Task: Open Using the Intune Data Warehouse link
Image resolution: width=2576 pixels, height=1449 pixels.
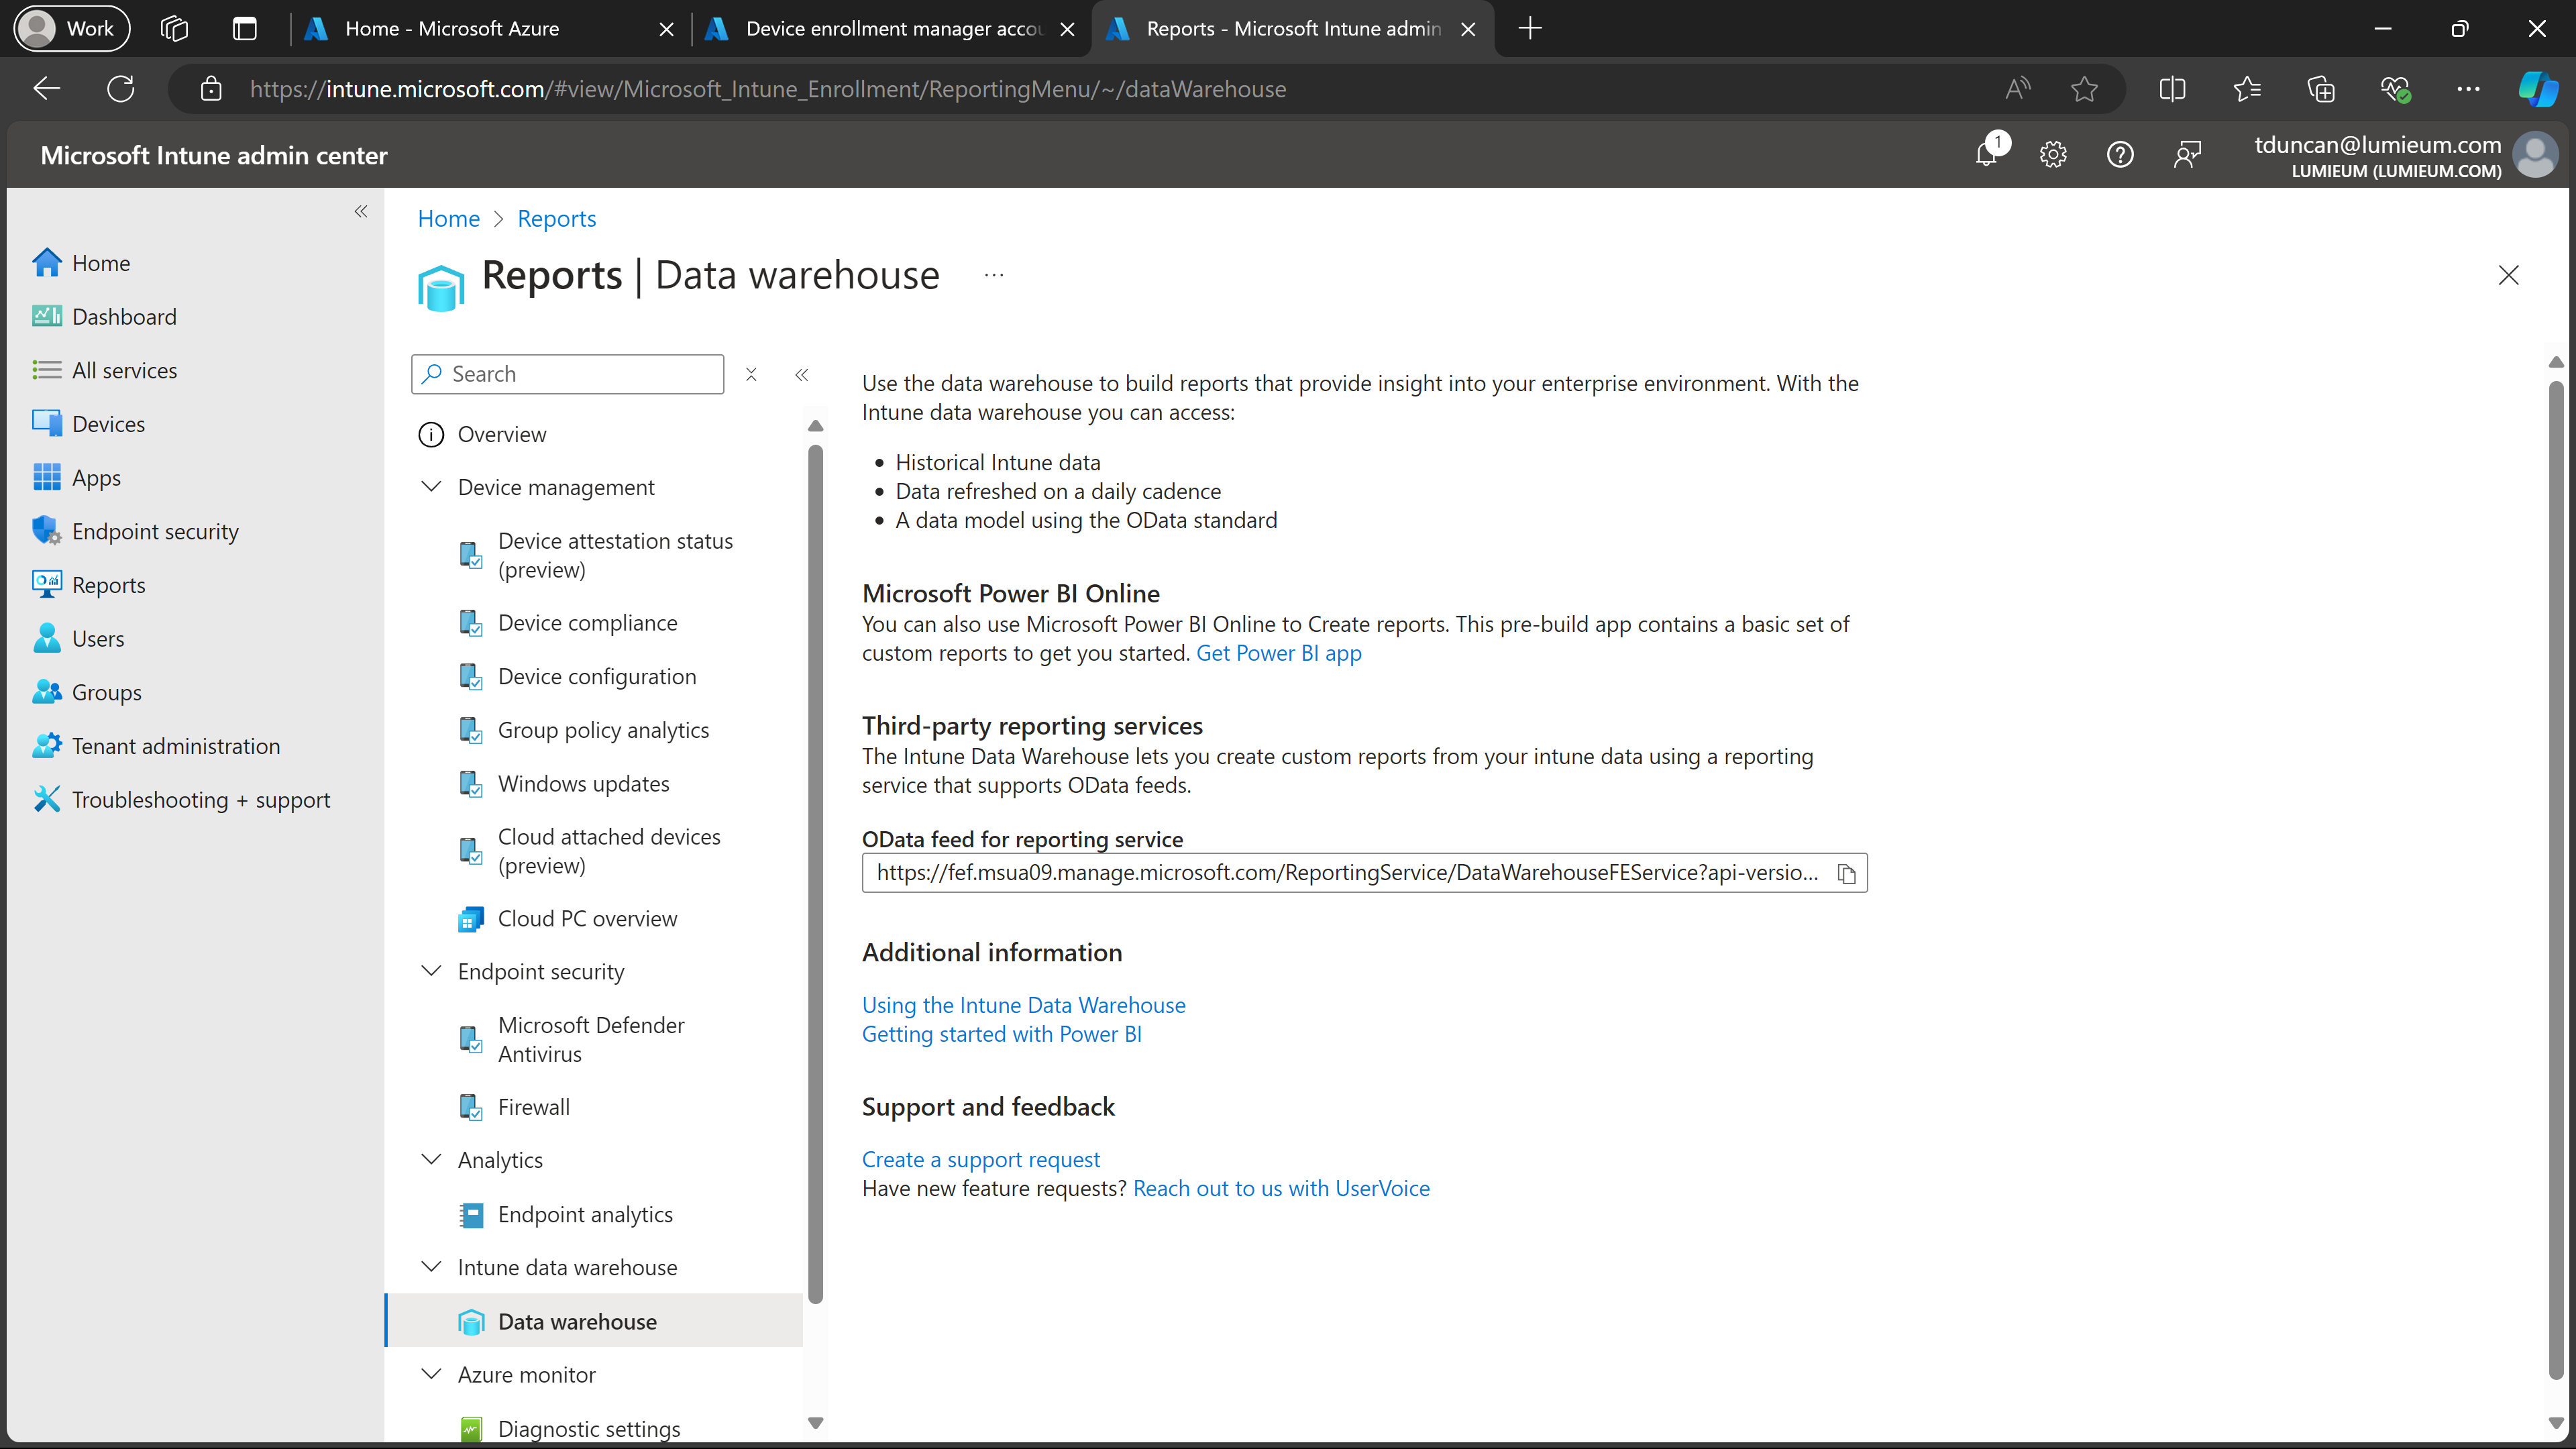Action: tap(1023, 1005)
